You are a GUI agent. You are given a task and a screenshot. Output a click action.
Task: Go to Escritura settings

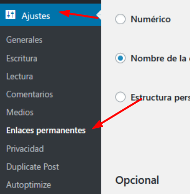(22, 59)
